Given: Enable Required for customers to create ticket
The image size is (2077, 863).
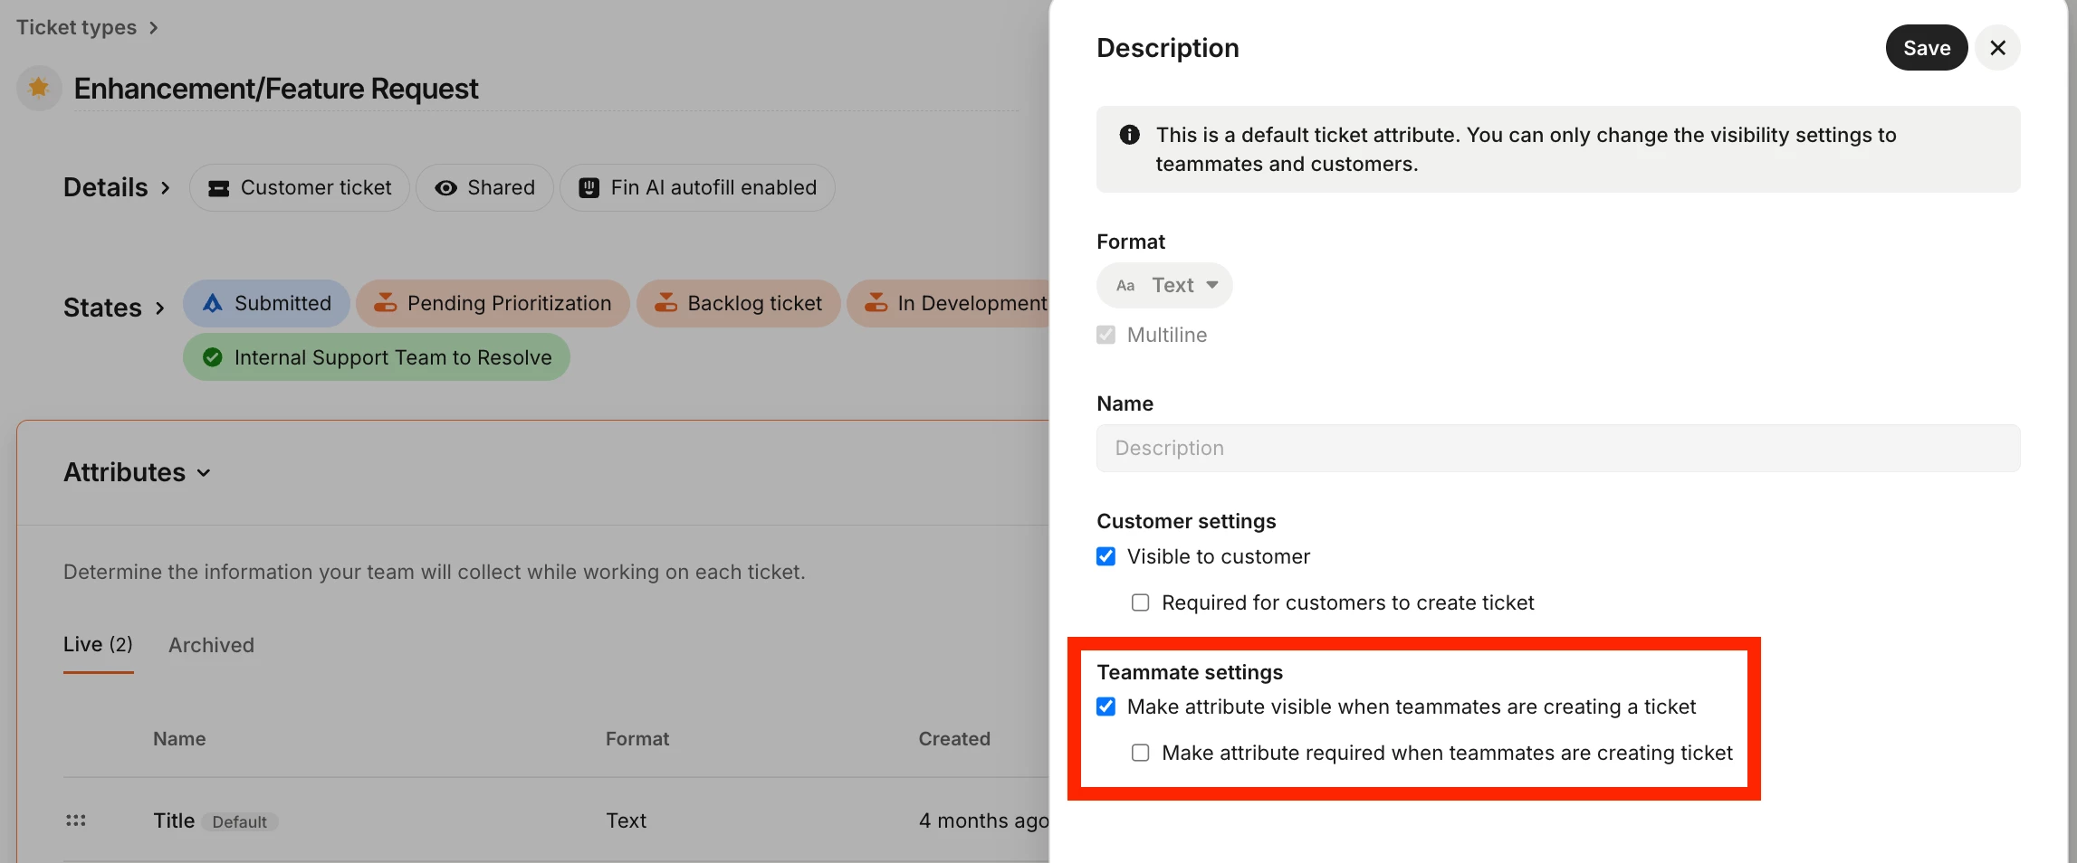Looking at the screenshot, I should [x=1141, y=602].
